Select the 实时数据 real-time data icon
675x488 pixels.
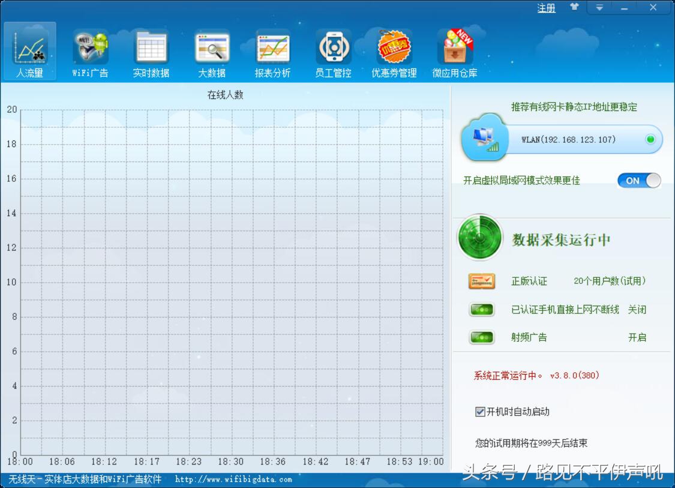151,51
